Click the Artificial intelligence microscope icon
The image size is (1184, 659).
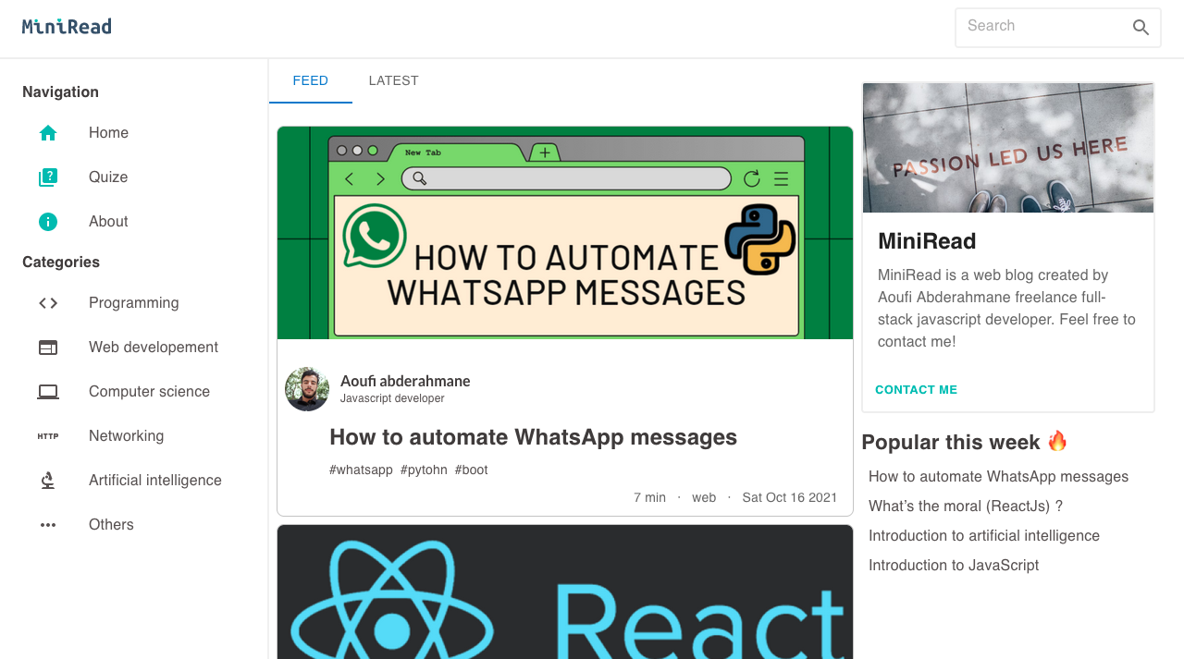48,481
